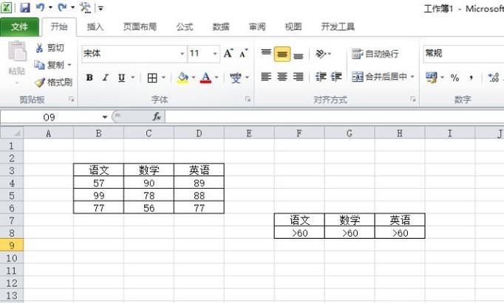Apply comma style
Image resolution: width=504 pixels, height=303 pixels.
471,77
